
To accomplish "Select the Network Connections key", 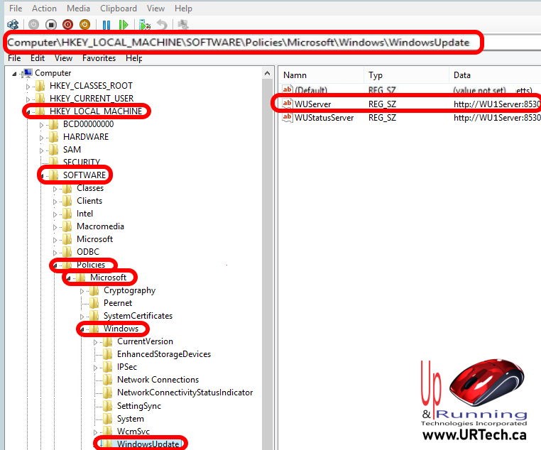I will point(158,380).
